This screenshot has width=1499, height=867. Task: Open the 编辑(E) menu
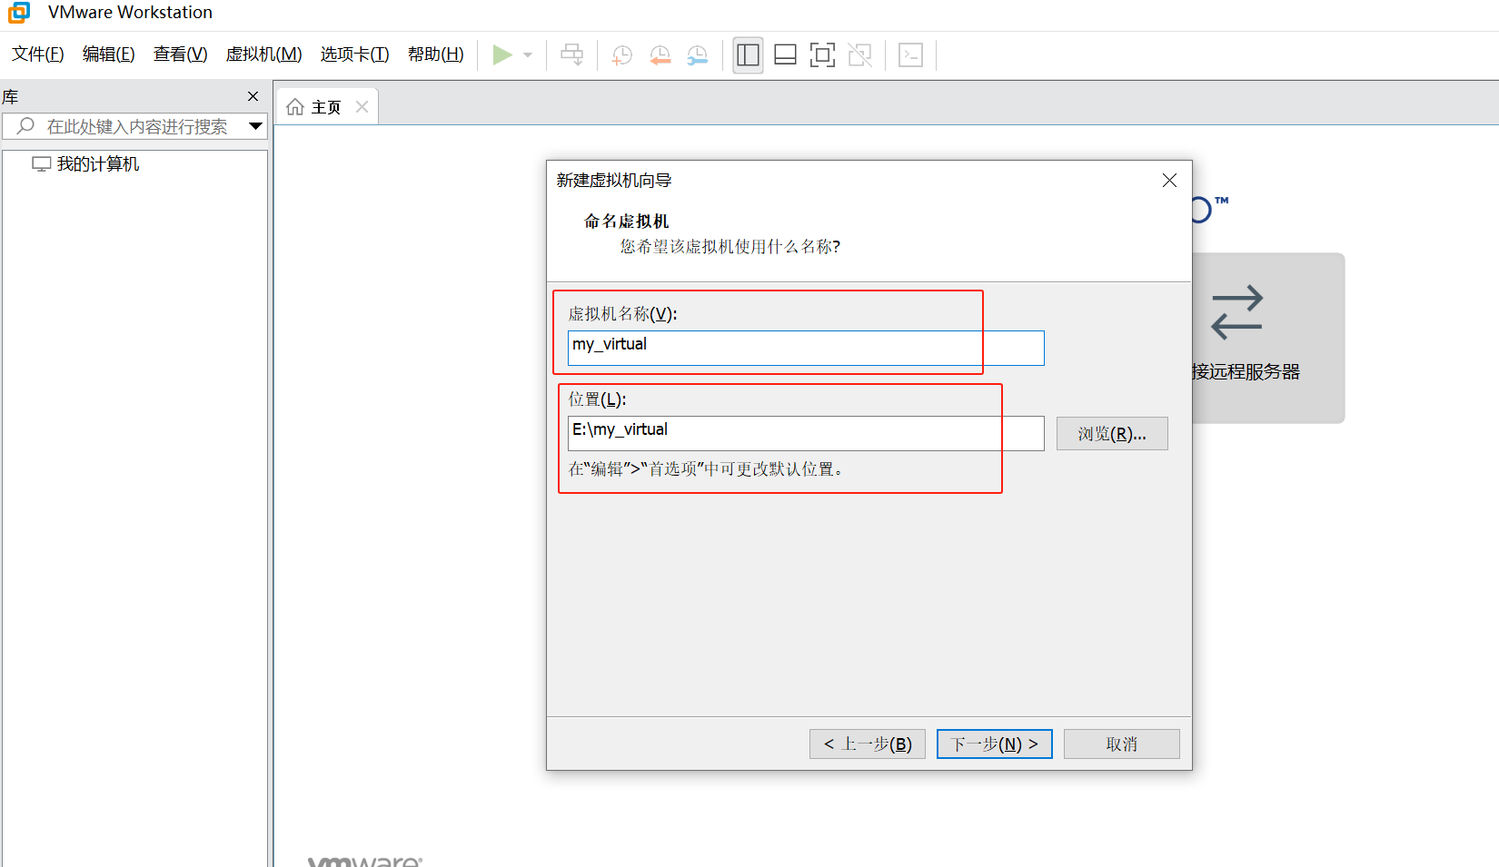109,54
